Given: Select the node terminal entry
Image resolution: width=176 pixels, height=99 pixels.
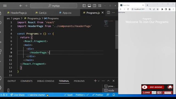Looking at the screenshot, I should coord(110,90).
